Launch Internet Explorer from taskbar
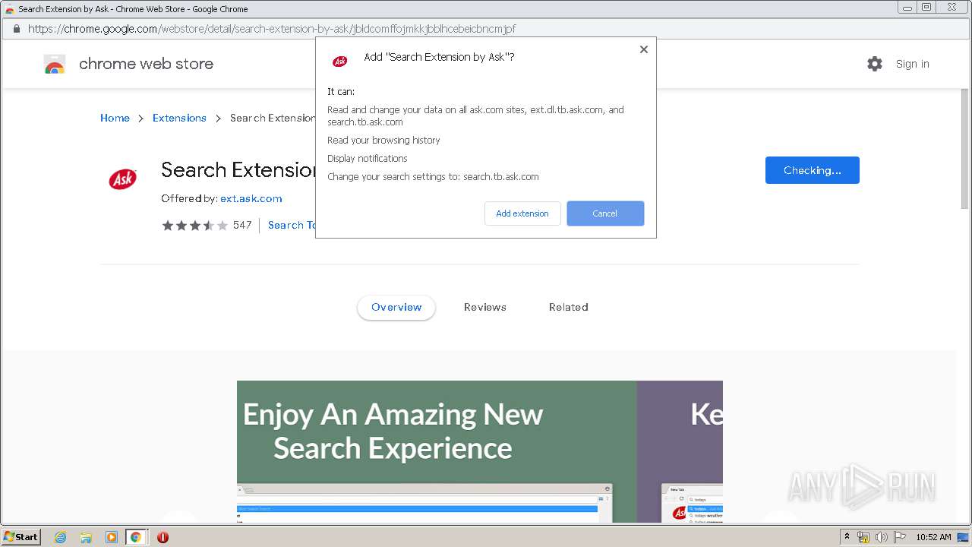 61,537
